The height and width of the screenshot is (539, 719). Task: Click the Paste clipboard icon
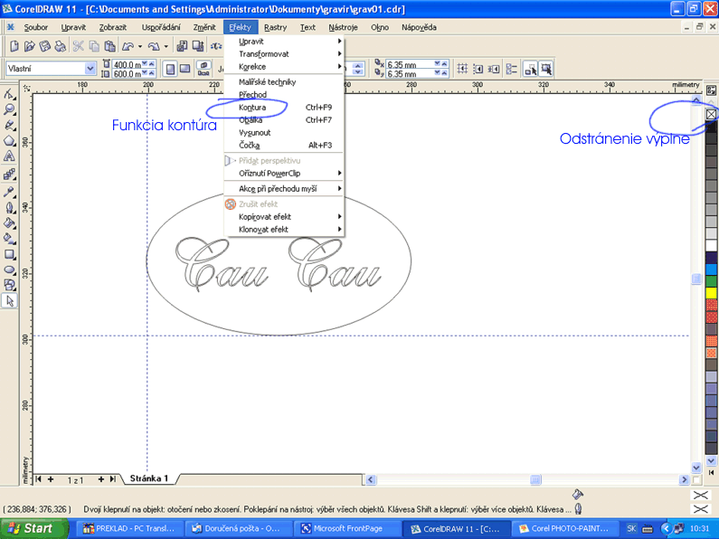point(110,46)
